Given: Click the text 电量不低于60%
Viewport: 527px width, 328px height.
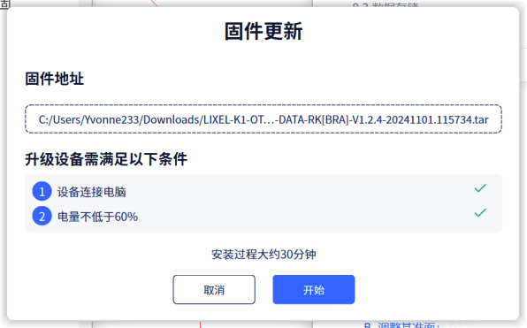Looking at the screenshot, I should point(97,217).
